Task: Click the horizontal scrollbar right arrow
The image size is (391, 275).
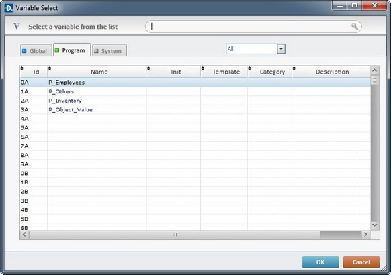Action: coord(365,235)
